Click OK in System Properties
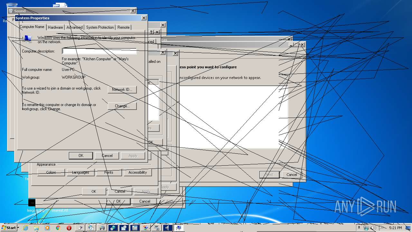 point(81,156)
